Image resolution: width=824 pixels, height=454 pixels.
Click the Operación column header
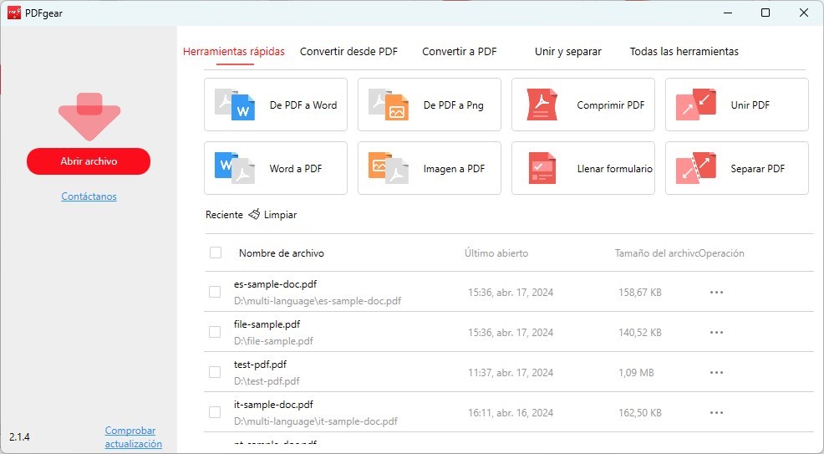(x=721, y=253)
